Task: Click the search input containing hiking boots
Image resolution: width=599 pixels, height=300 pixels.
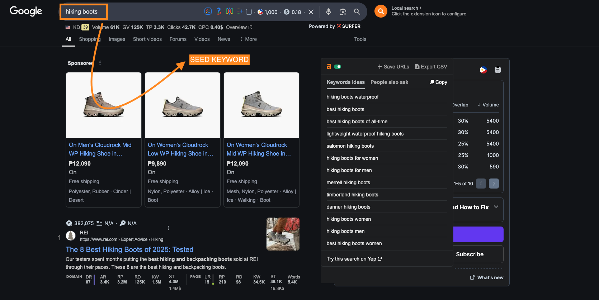Action: pos(84,12)
